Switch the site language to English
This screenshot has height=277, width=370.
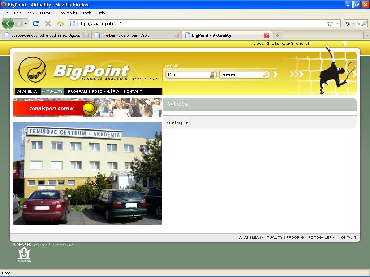pyautogui.click(x=303, y=44)
